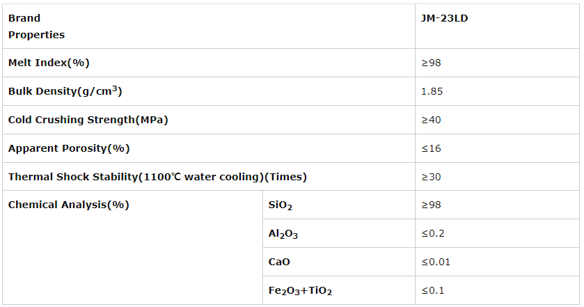The image size is (584, 307).
Task: Click the Apparent Porosity(%) label
Action: coord(69,148)
